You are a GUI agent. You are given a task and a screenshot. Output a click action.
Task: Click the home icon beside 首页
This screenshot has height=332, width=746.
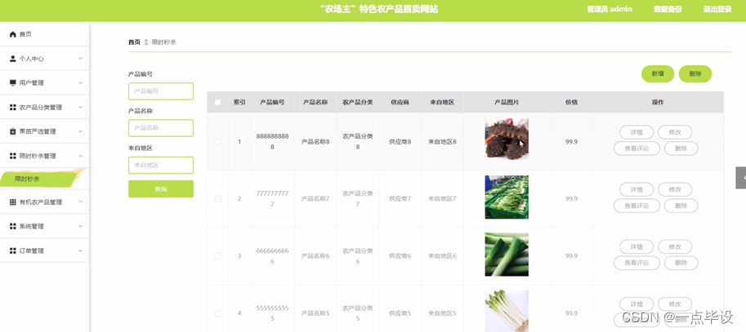tap(13, 34)
